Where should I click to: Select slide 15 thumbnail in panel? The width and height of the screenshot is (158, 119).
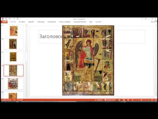tap(13, 31)
